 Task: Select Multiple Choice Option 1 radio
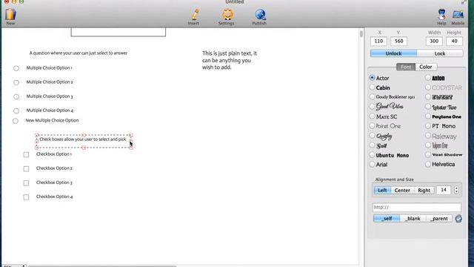click(16, 68)
